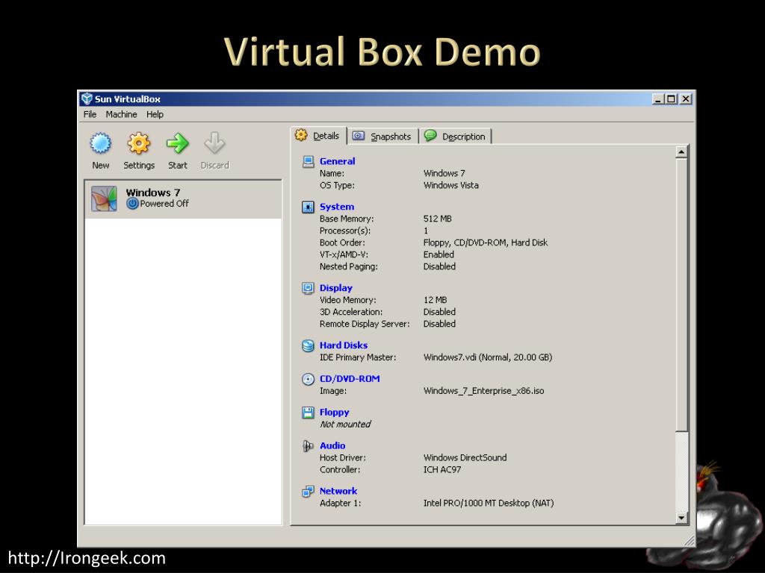Open the Network settings link
This screenshot has height=573, width=765.
click(x=338, y=491)
